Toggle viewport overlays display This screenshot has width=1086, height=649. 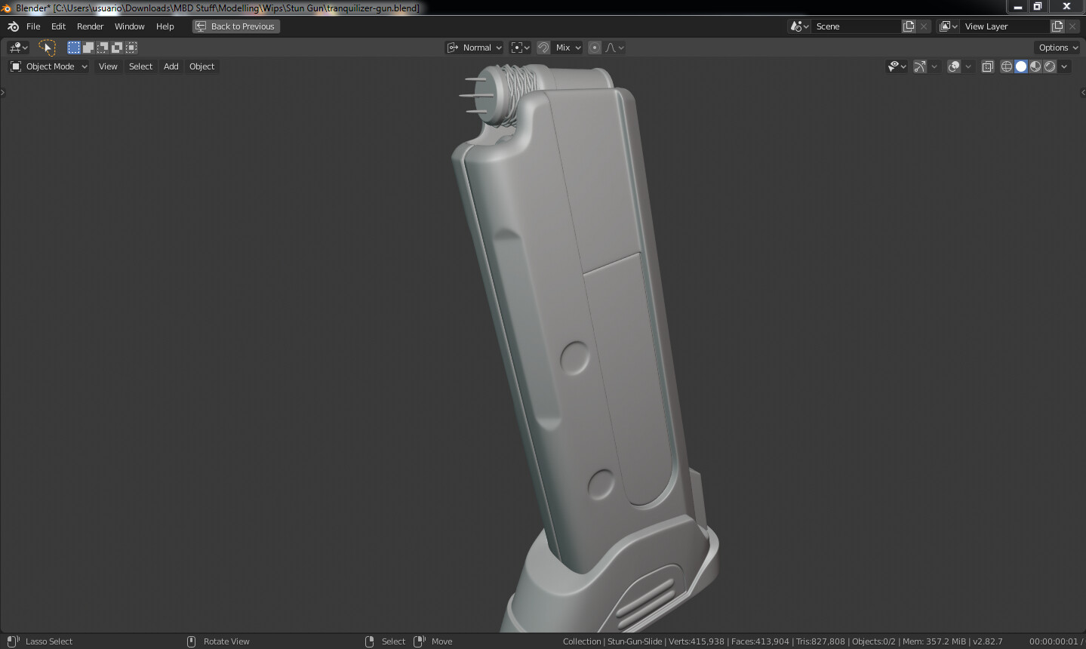coord(954,66)
